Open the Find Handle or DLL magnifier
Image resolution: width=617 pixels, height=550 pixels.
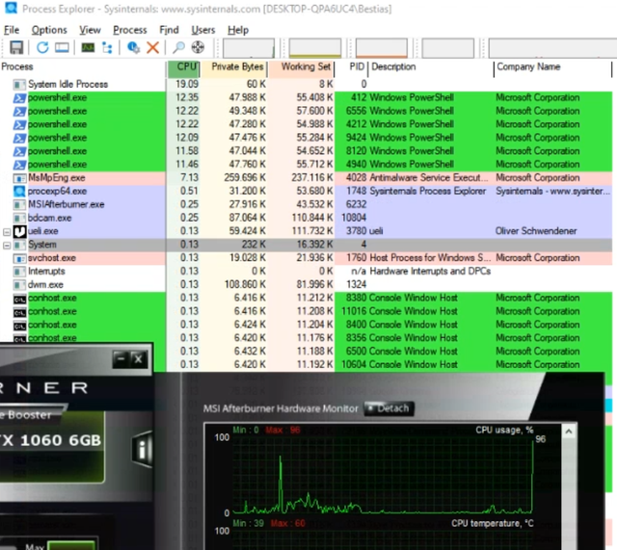click(178, 47)
